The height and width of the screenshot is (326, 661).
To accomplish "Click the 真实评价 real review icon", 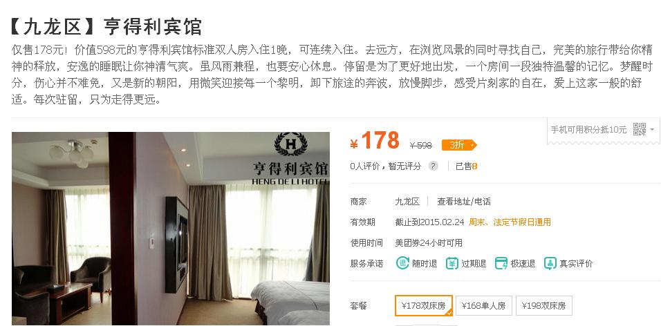I will 550,263.
